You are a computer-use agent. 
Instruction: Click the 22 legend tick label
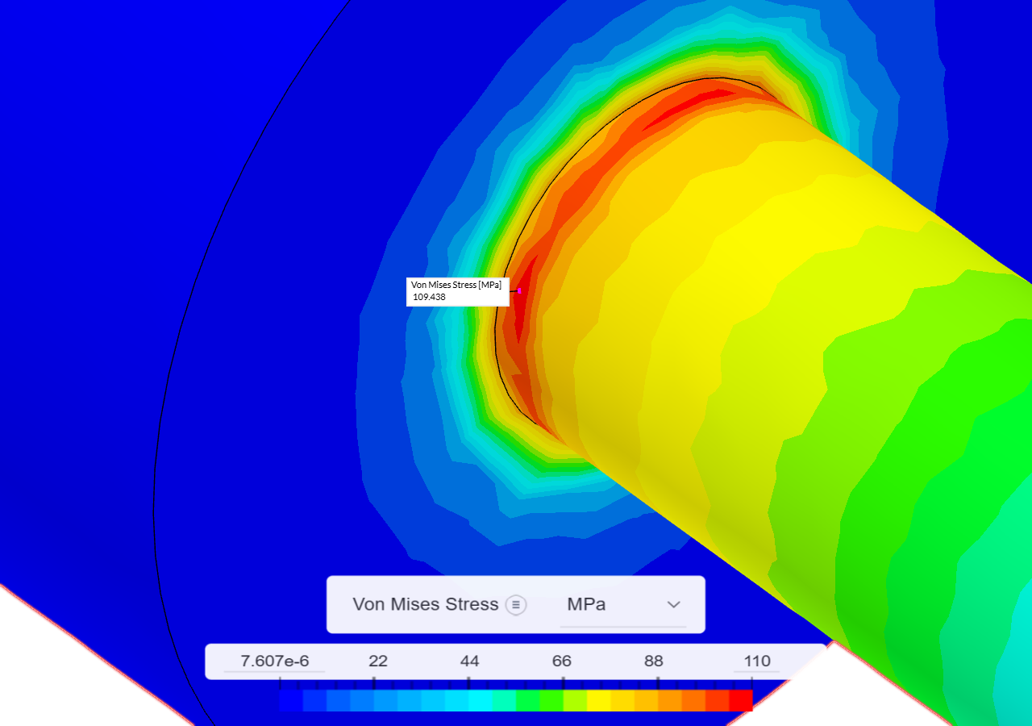pyautogui.click(x=378, y=661)
